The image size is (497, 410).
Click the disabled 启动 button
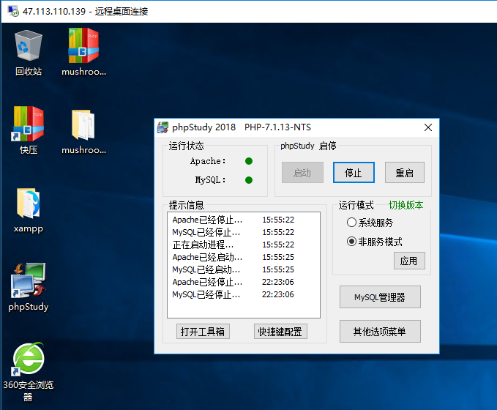coord(302,173)
